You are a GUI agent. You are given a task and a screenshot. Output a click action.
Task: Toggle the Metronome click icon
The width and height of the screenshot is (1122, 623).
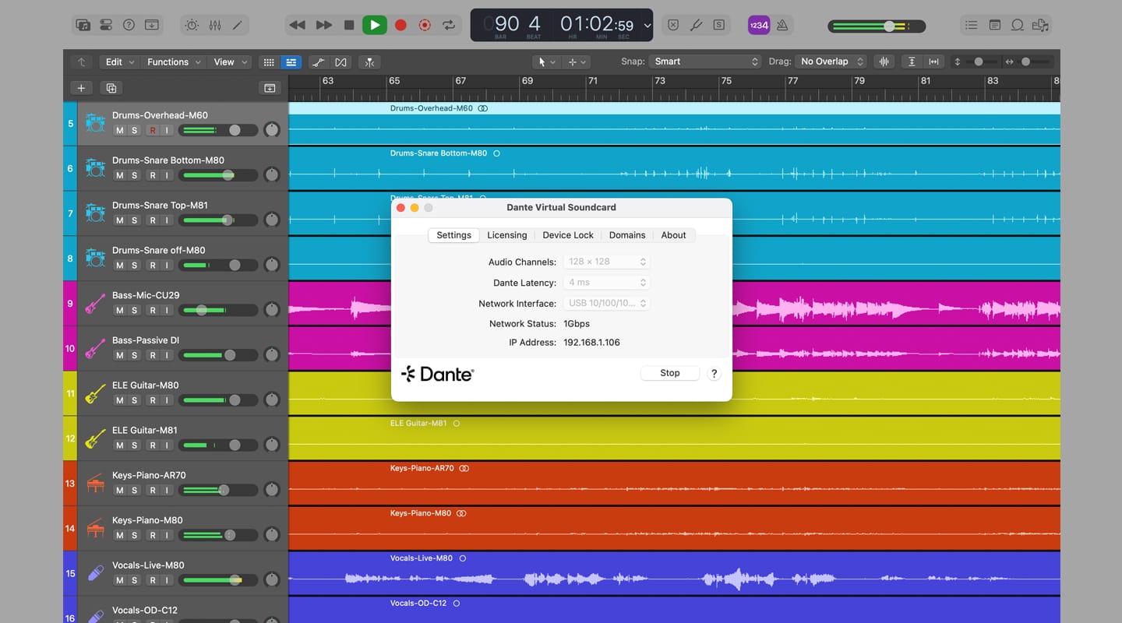[x=782, y=25]
